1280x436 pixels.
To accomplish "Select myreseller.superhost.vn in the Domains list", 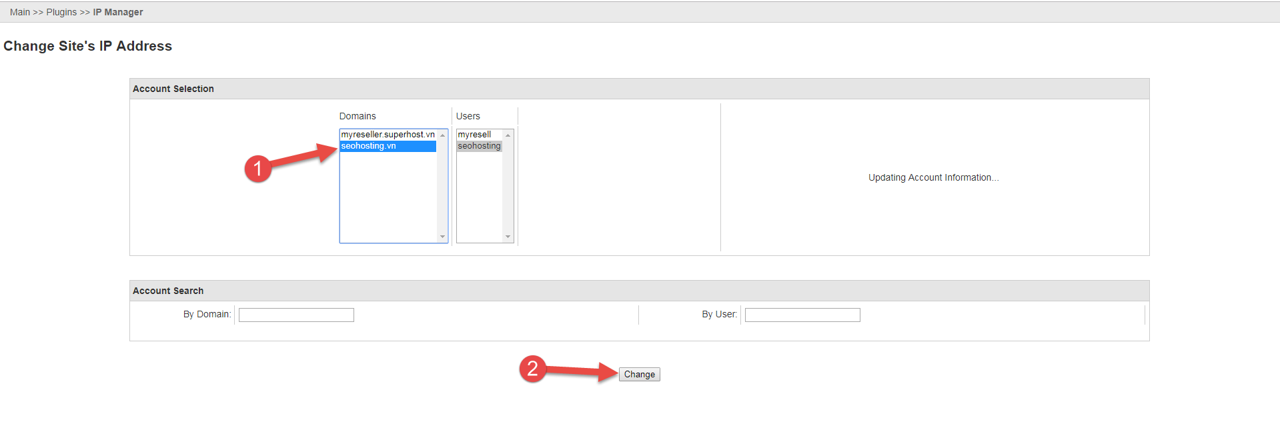I will point(388,135).
